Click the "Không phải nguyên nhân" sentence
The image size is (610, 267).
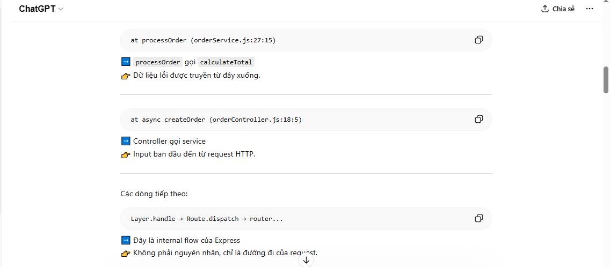[x=226, y=253]
